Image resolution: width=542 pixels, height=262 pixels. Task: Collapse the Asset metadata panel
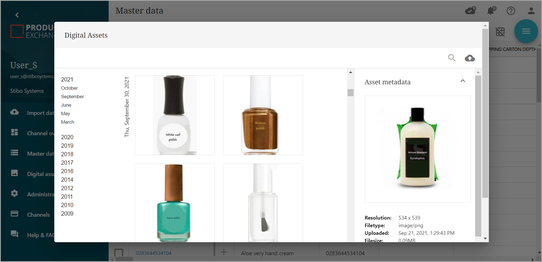(463, 81)
